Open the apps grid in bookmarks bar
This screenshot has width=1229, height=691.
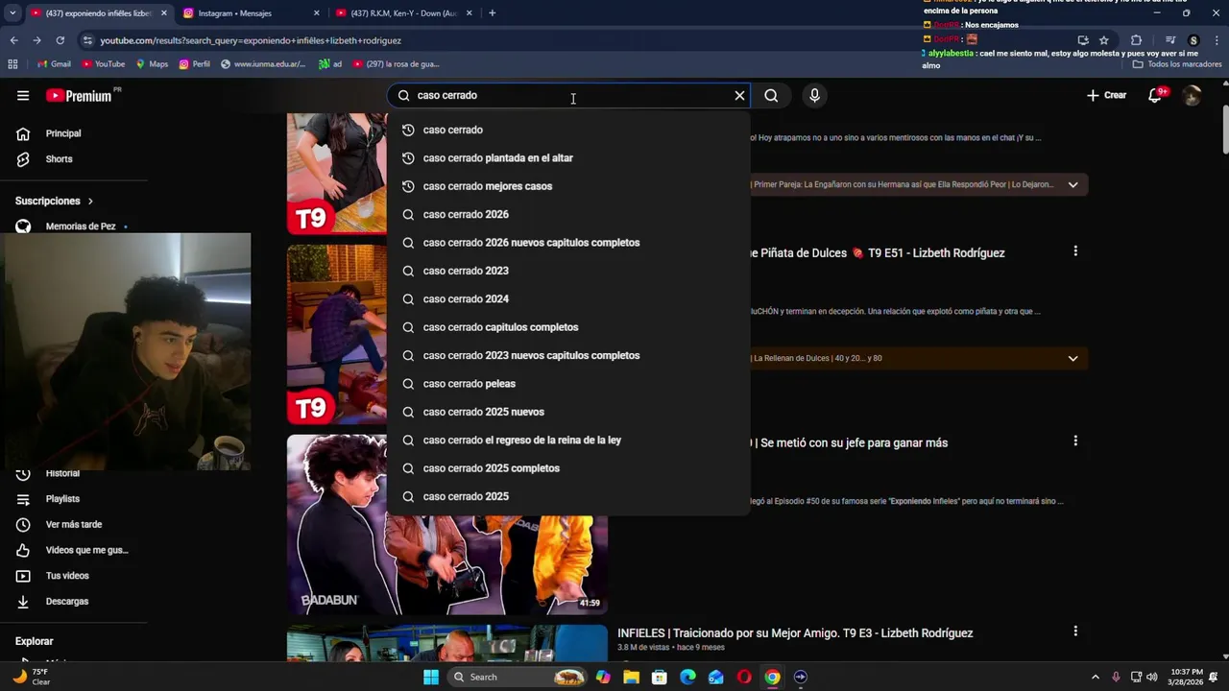[12, 64]
